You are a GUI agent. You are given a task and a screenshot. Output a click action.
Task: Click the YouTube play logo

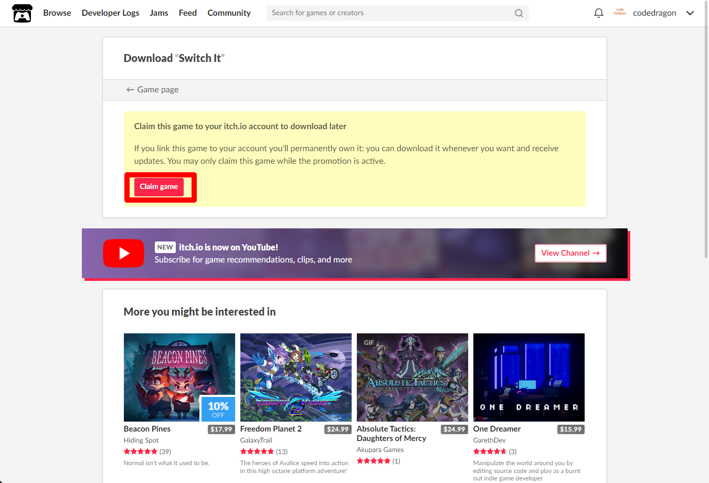[x=124, y=254]
